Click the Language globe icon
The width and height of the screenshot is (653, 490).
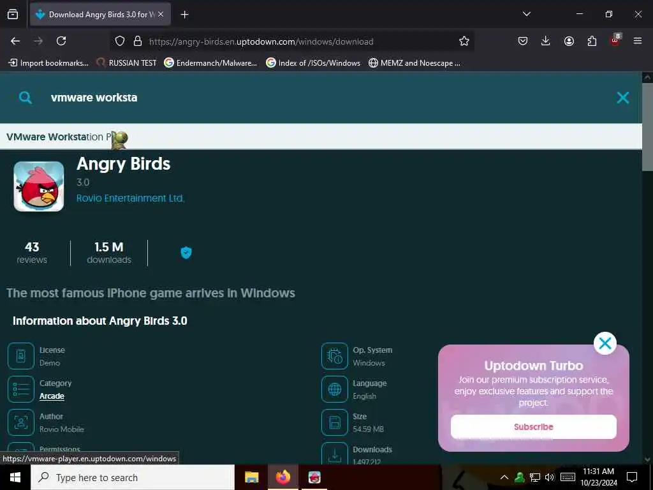[334, 389]
